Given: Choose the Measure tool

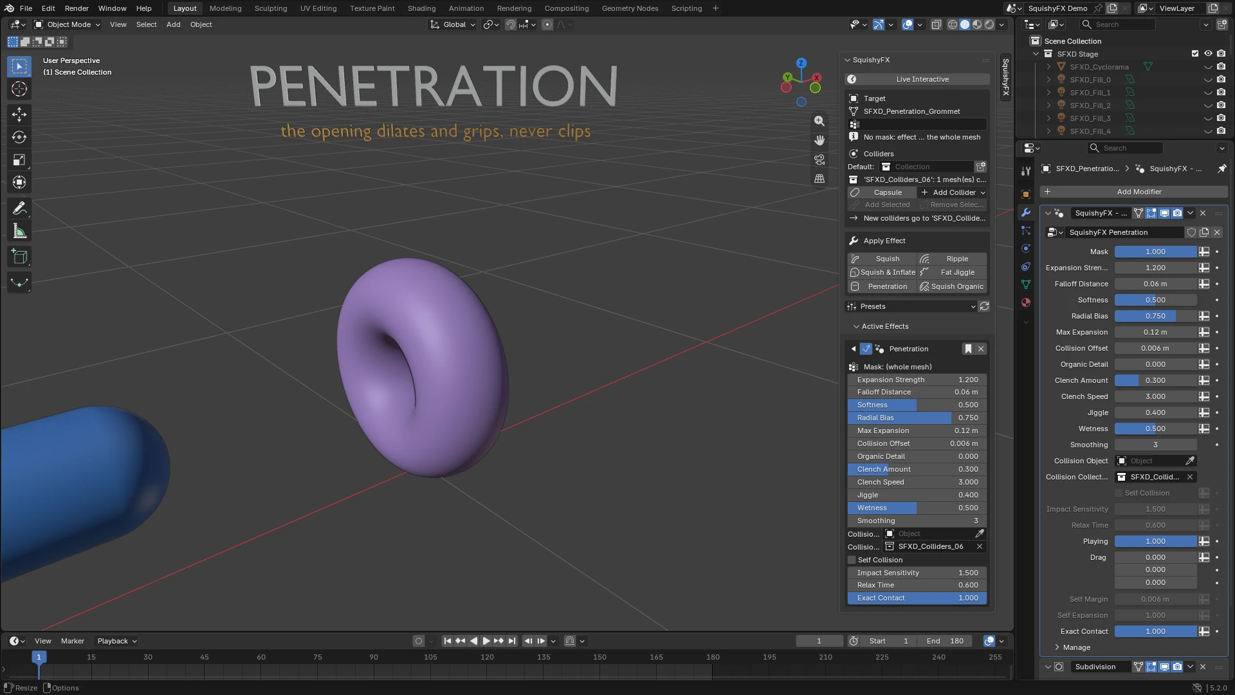Looking at the screenshot, I should 19,232.
